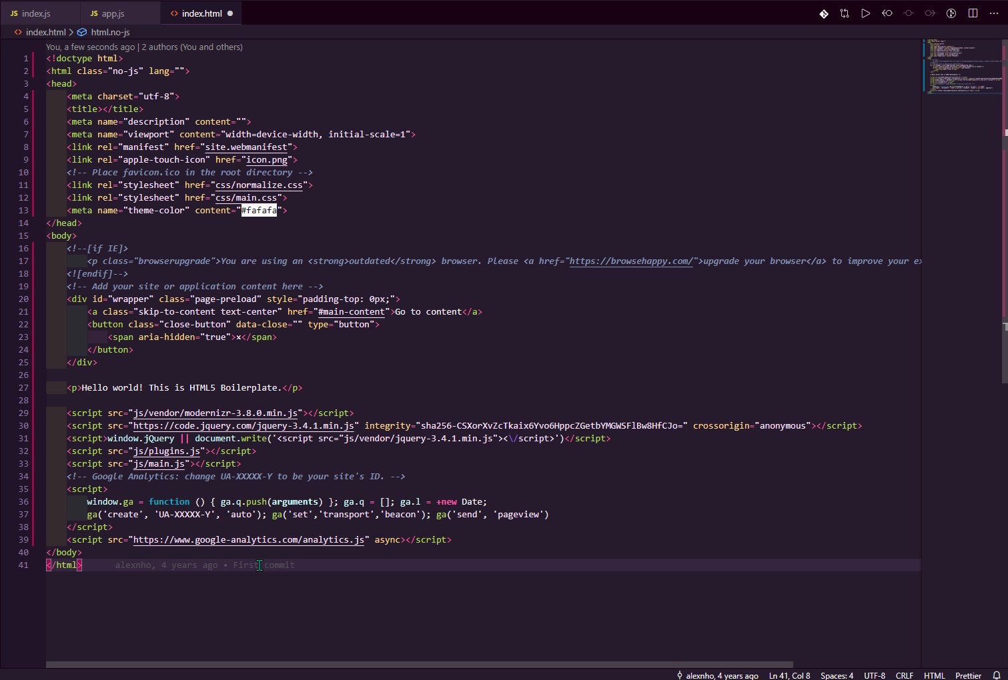
Task: Click the 'Hello world! This is HTML5 Boilerplate.' text
Action: click(181, 387)
